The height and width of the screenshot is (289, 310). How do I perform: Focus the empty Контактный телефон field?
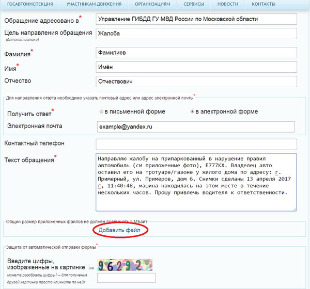pos(196,143)
